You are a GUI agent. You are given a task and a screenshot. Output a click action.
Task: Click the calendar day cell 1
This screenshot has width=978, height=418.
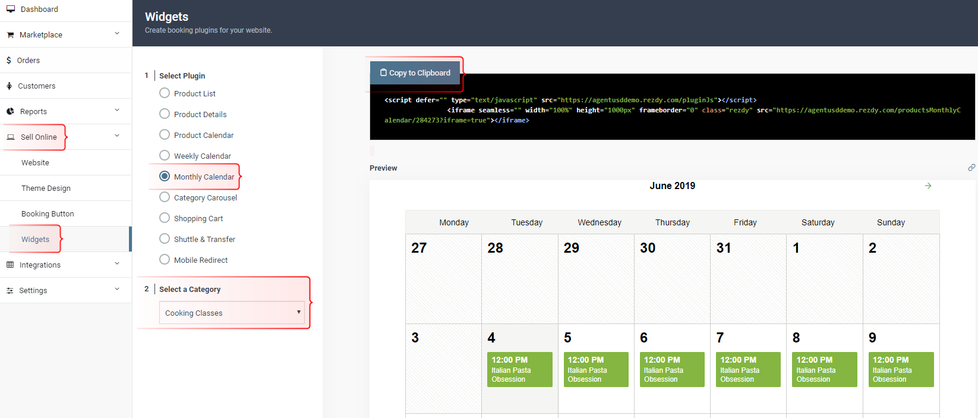pyautogui.click(x=825, y=279)
